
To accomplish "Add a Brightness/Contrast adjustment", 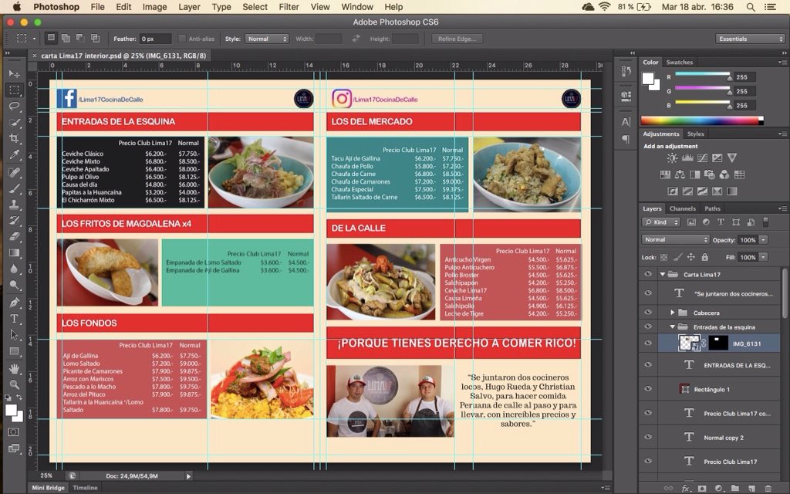I will point(672,157).
